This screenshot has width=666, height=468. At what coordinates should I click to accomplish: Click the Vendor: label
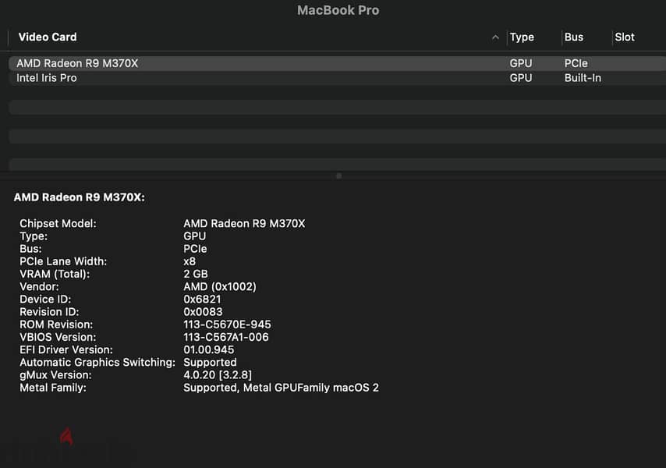coord(39,287)
